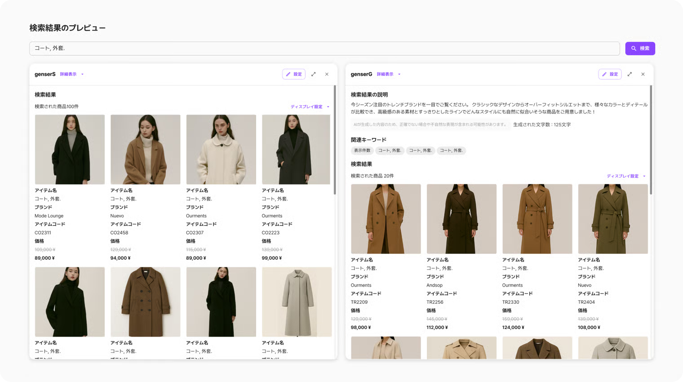Image resolution: width=683 pixels, height=382 pixels.
Task: Close the genserG panel
Action: (x=643, y=74)
